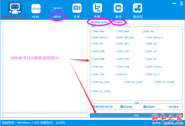Click the status bar system info text
The image size is (185, 126).
(33, 123)
